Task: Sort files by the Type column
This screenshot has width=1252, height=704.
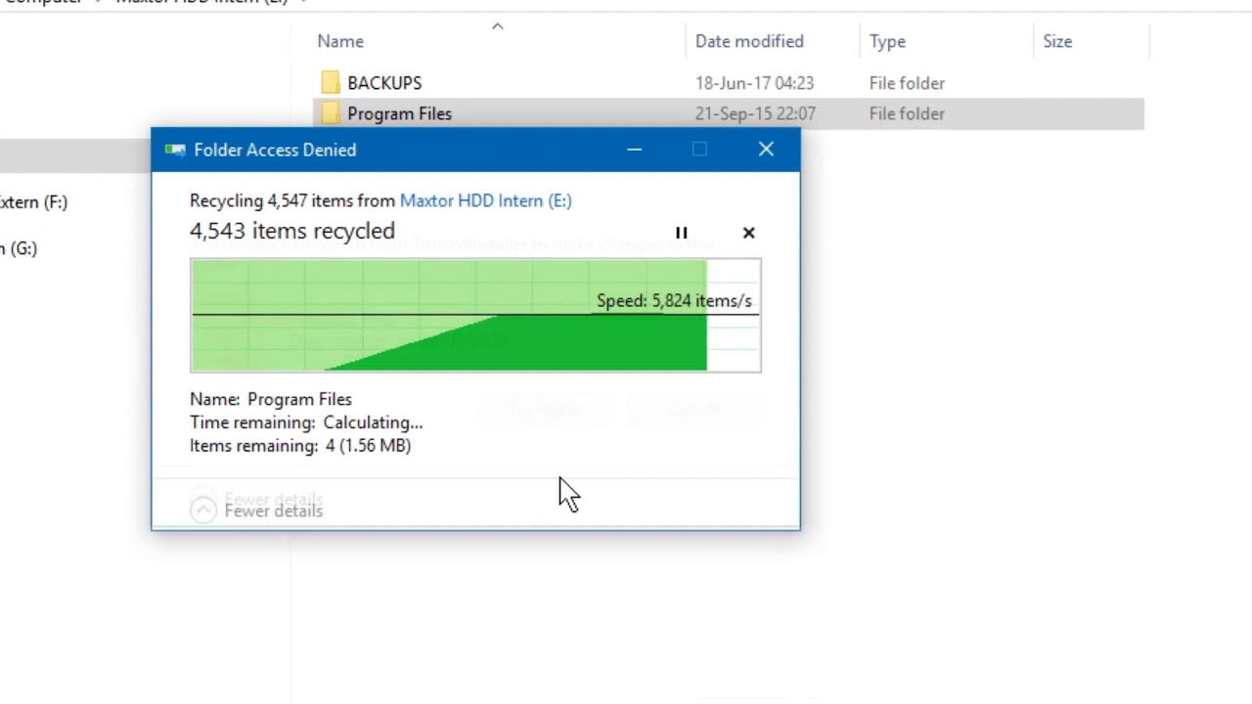Action: coord(887,41)
